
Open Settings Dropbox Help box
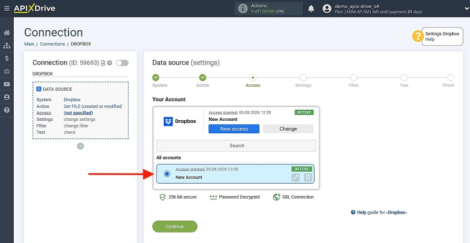pyautogui.click(x=442, y=37)
